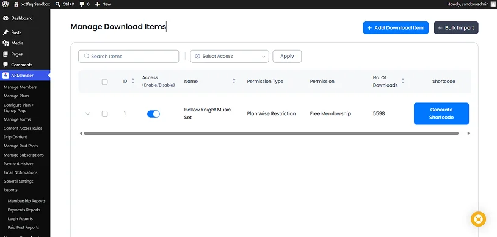Click the Dashboard gauge icon in sidebar
This screenshot has width=497, height=237.
click(5, 18)
